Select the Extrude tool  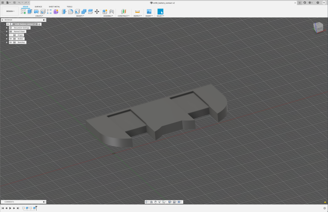[30, 11]
